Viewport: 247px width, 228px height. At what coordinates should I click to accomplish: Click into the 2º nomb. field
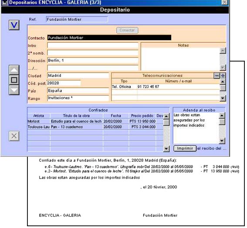tap(93, 53)
